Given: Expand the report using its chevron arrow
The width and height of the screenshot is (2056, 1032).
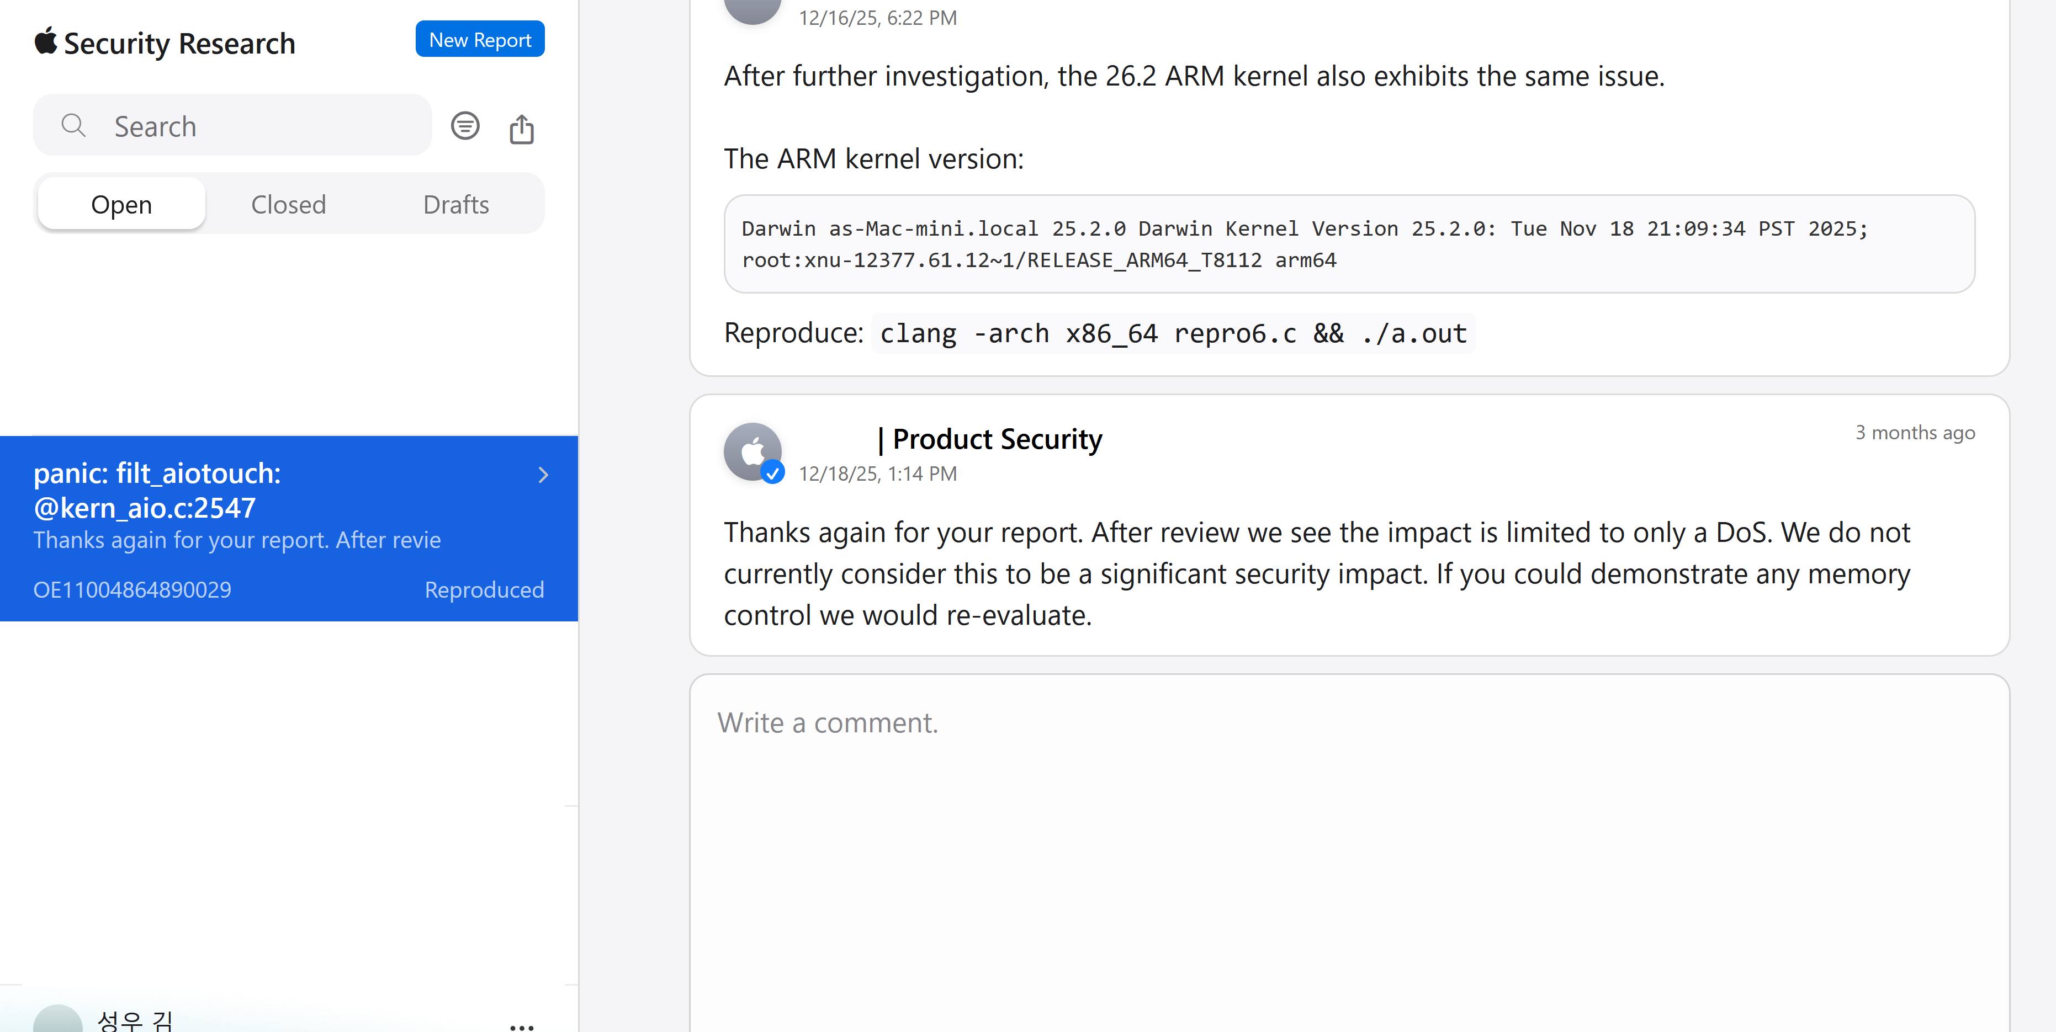Looking at the screenshot, I should click(x=543, y=475).
